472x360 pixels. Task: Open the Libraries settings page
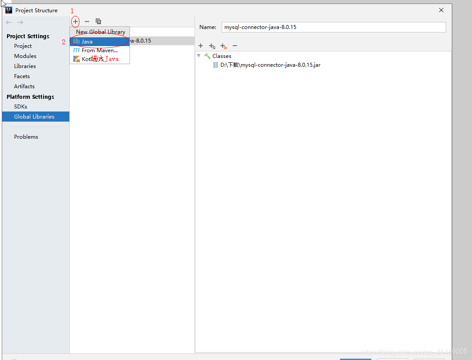coord(25,66)
